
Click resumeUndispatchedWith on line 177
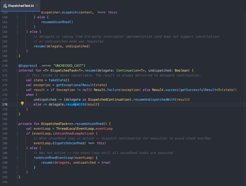coord(154,100)
